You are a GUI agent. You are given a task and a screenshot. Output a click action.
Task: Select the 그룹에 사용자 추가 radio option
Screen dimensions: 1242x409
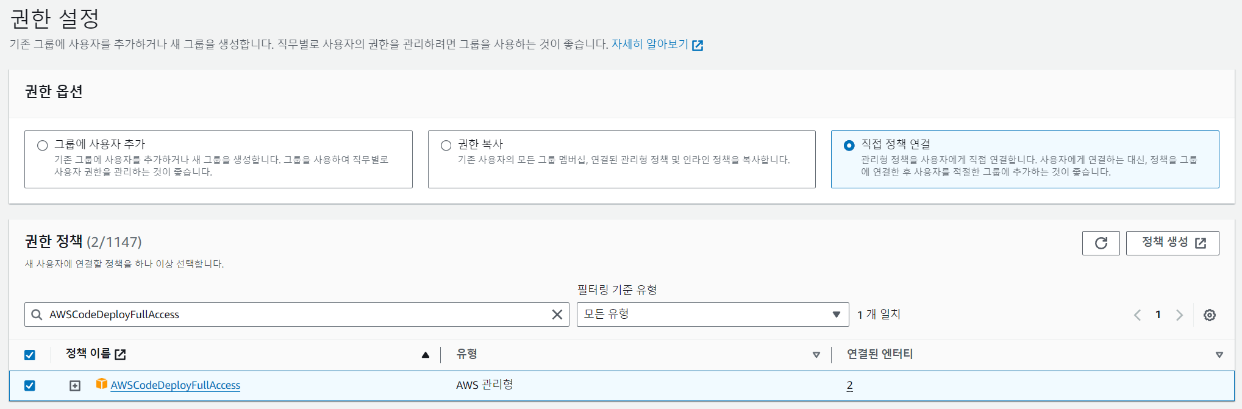click(x=43, y=146)
